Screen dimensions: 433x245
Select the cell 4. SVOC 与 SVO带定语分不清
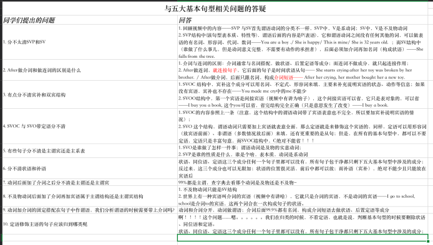click(90, 126)
